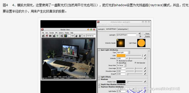Take a snapshot with the camera icon
The height and width of the screenshot is (93, 189).
[50, 36]
